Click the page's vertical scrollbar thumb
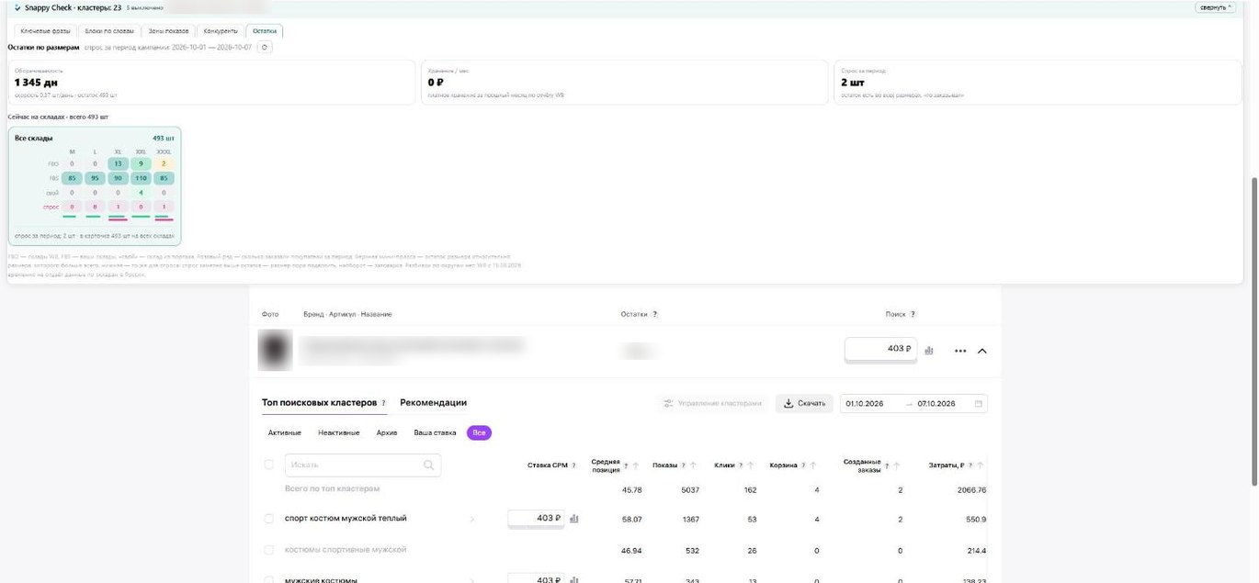 click(x=1253, y=331)
